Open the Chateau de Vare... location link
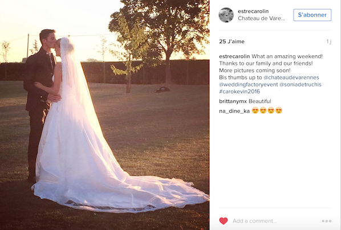This screenshot has width=341, height=230. pos(261,18)
